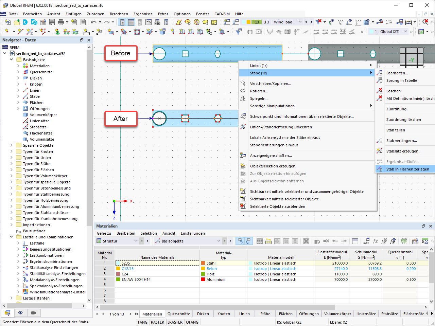The width and height of the screenshot is (435, 326).
Task: Expand the Spezielle Objekte folder
Action: pos(12,145)
